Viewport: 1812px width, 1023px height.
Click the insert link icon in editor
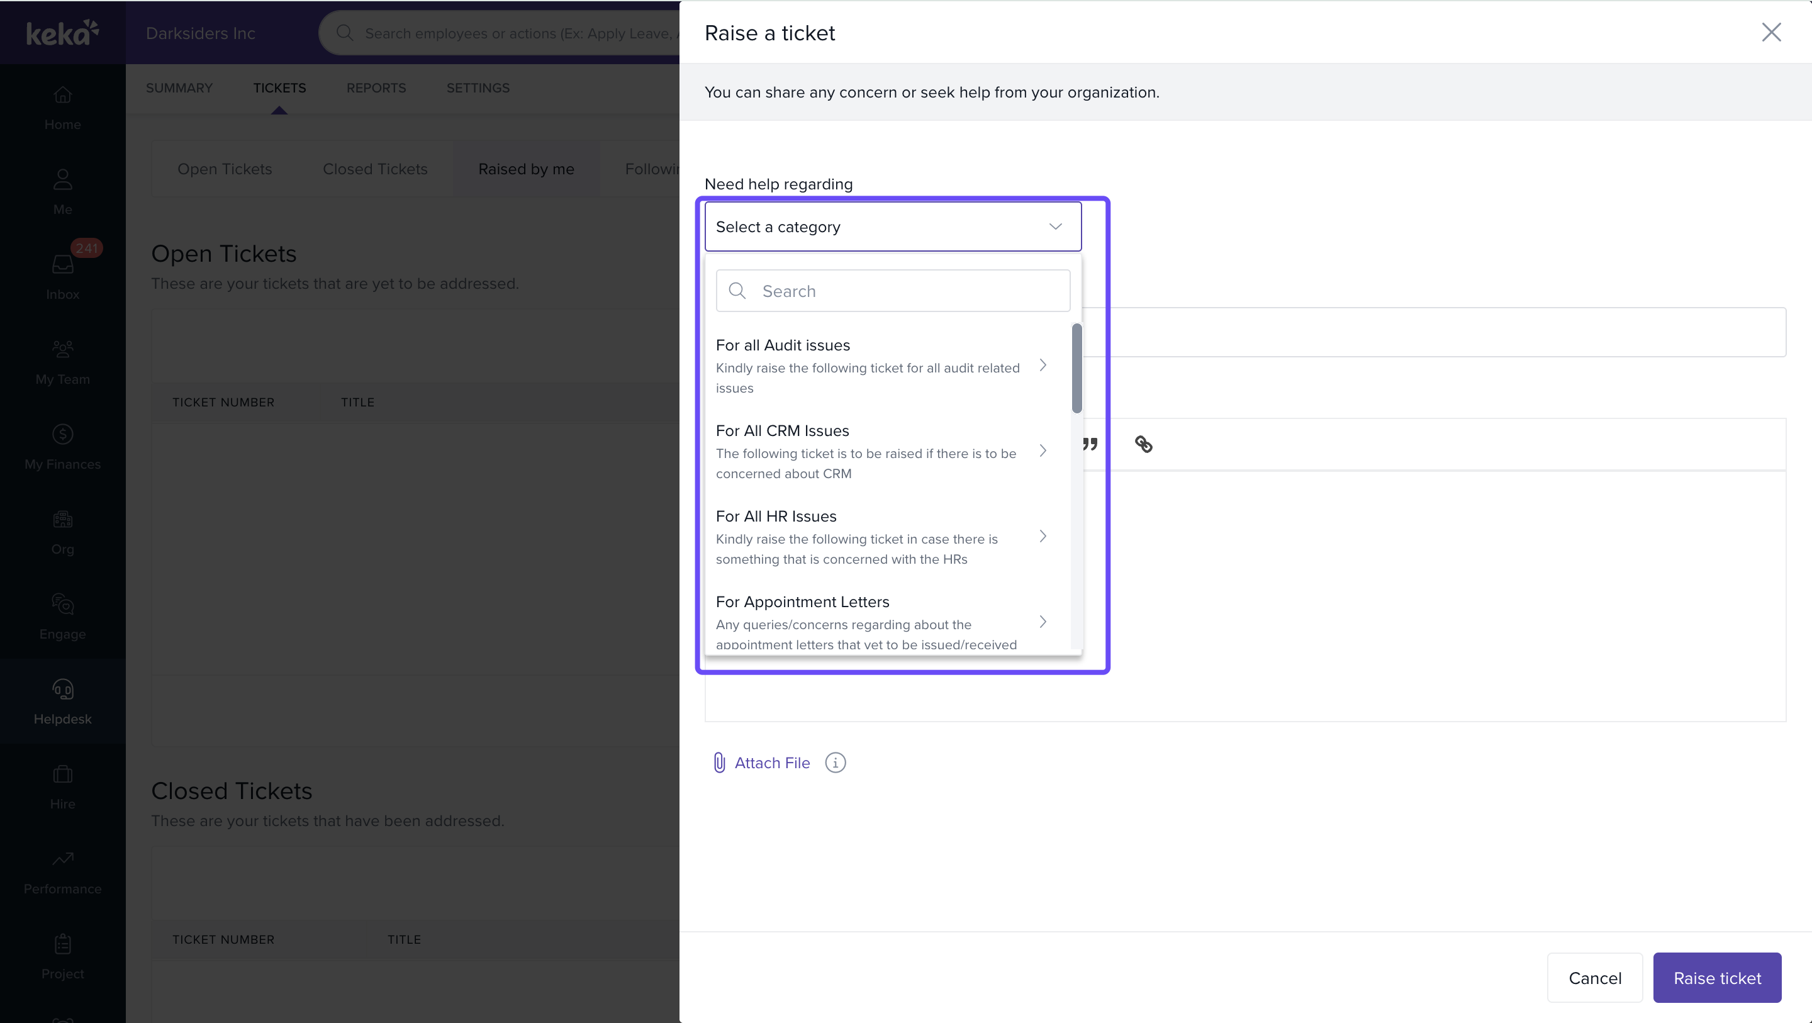point(1143,444)
